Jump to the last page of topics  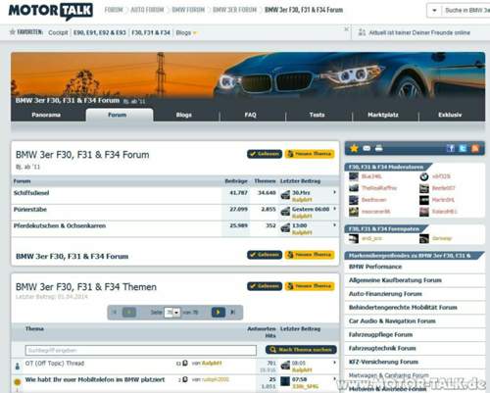pyautogui.click(x=232, y=313)
